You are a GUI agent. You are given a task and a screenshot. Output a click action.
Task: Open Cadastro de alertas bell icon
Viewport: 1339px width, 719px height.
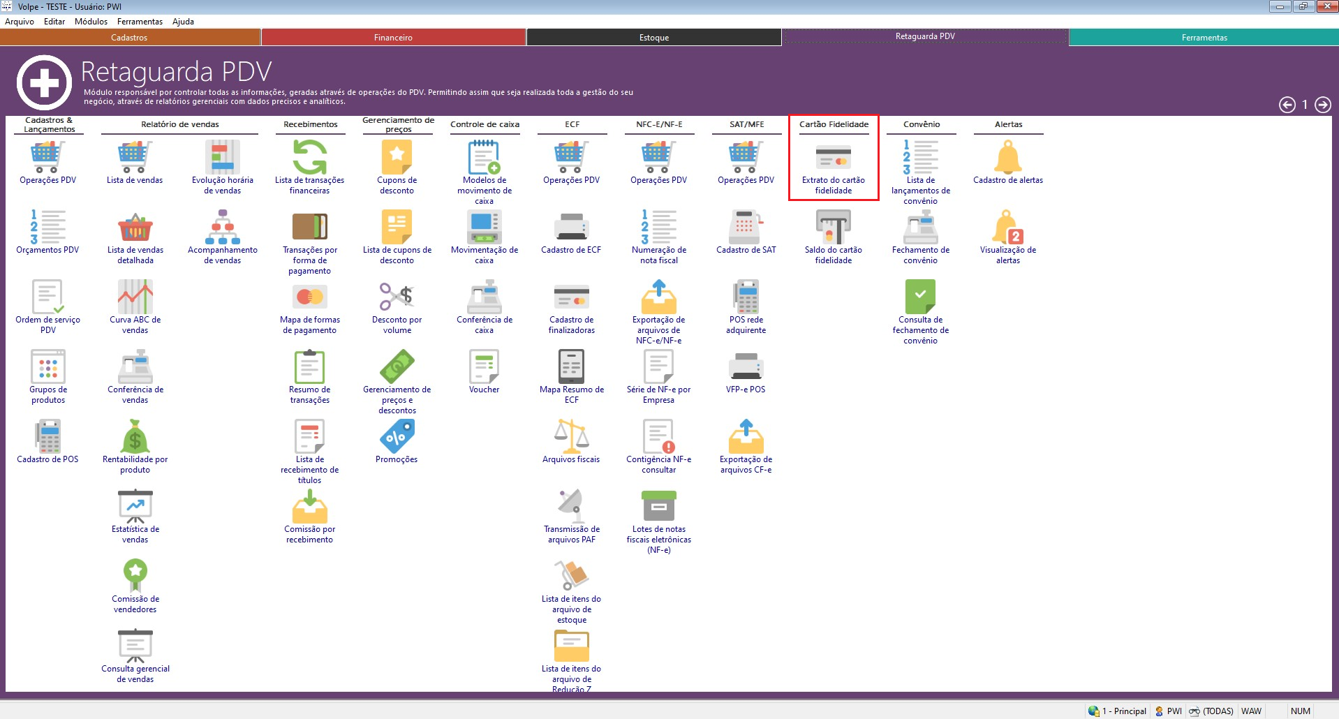[1007, 158]
